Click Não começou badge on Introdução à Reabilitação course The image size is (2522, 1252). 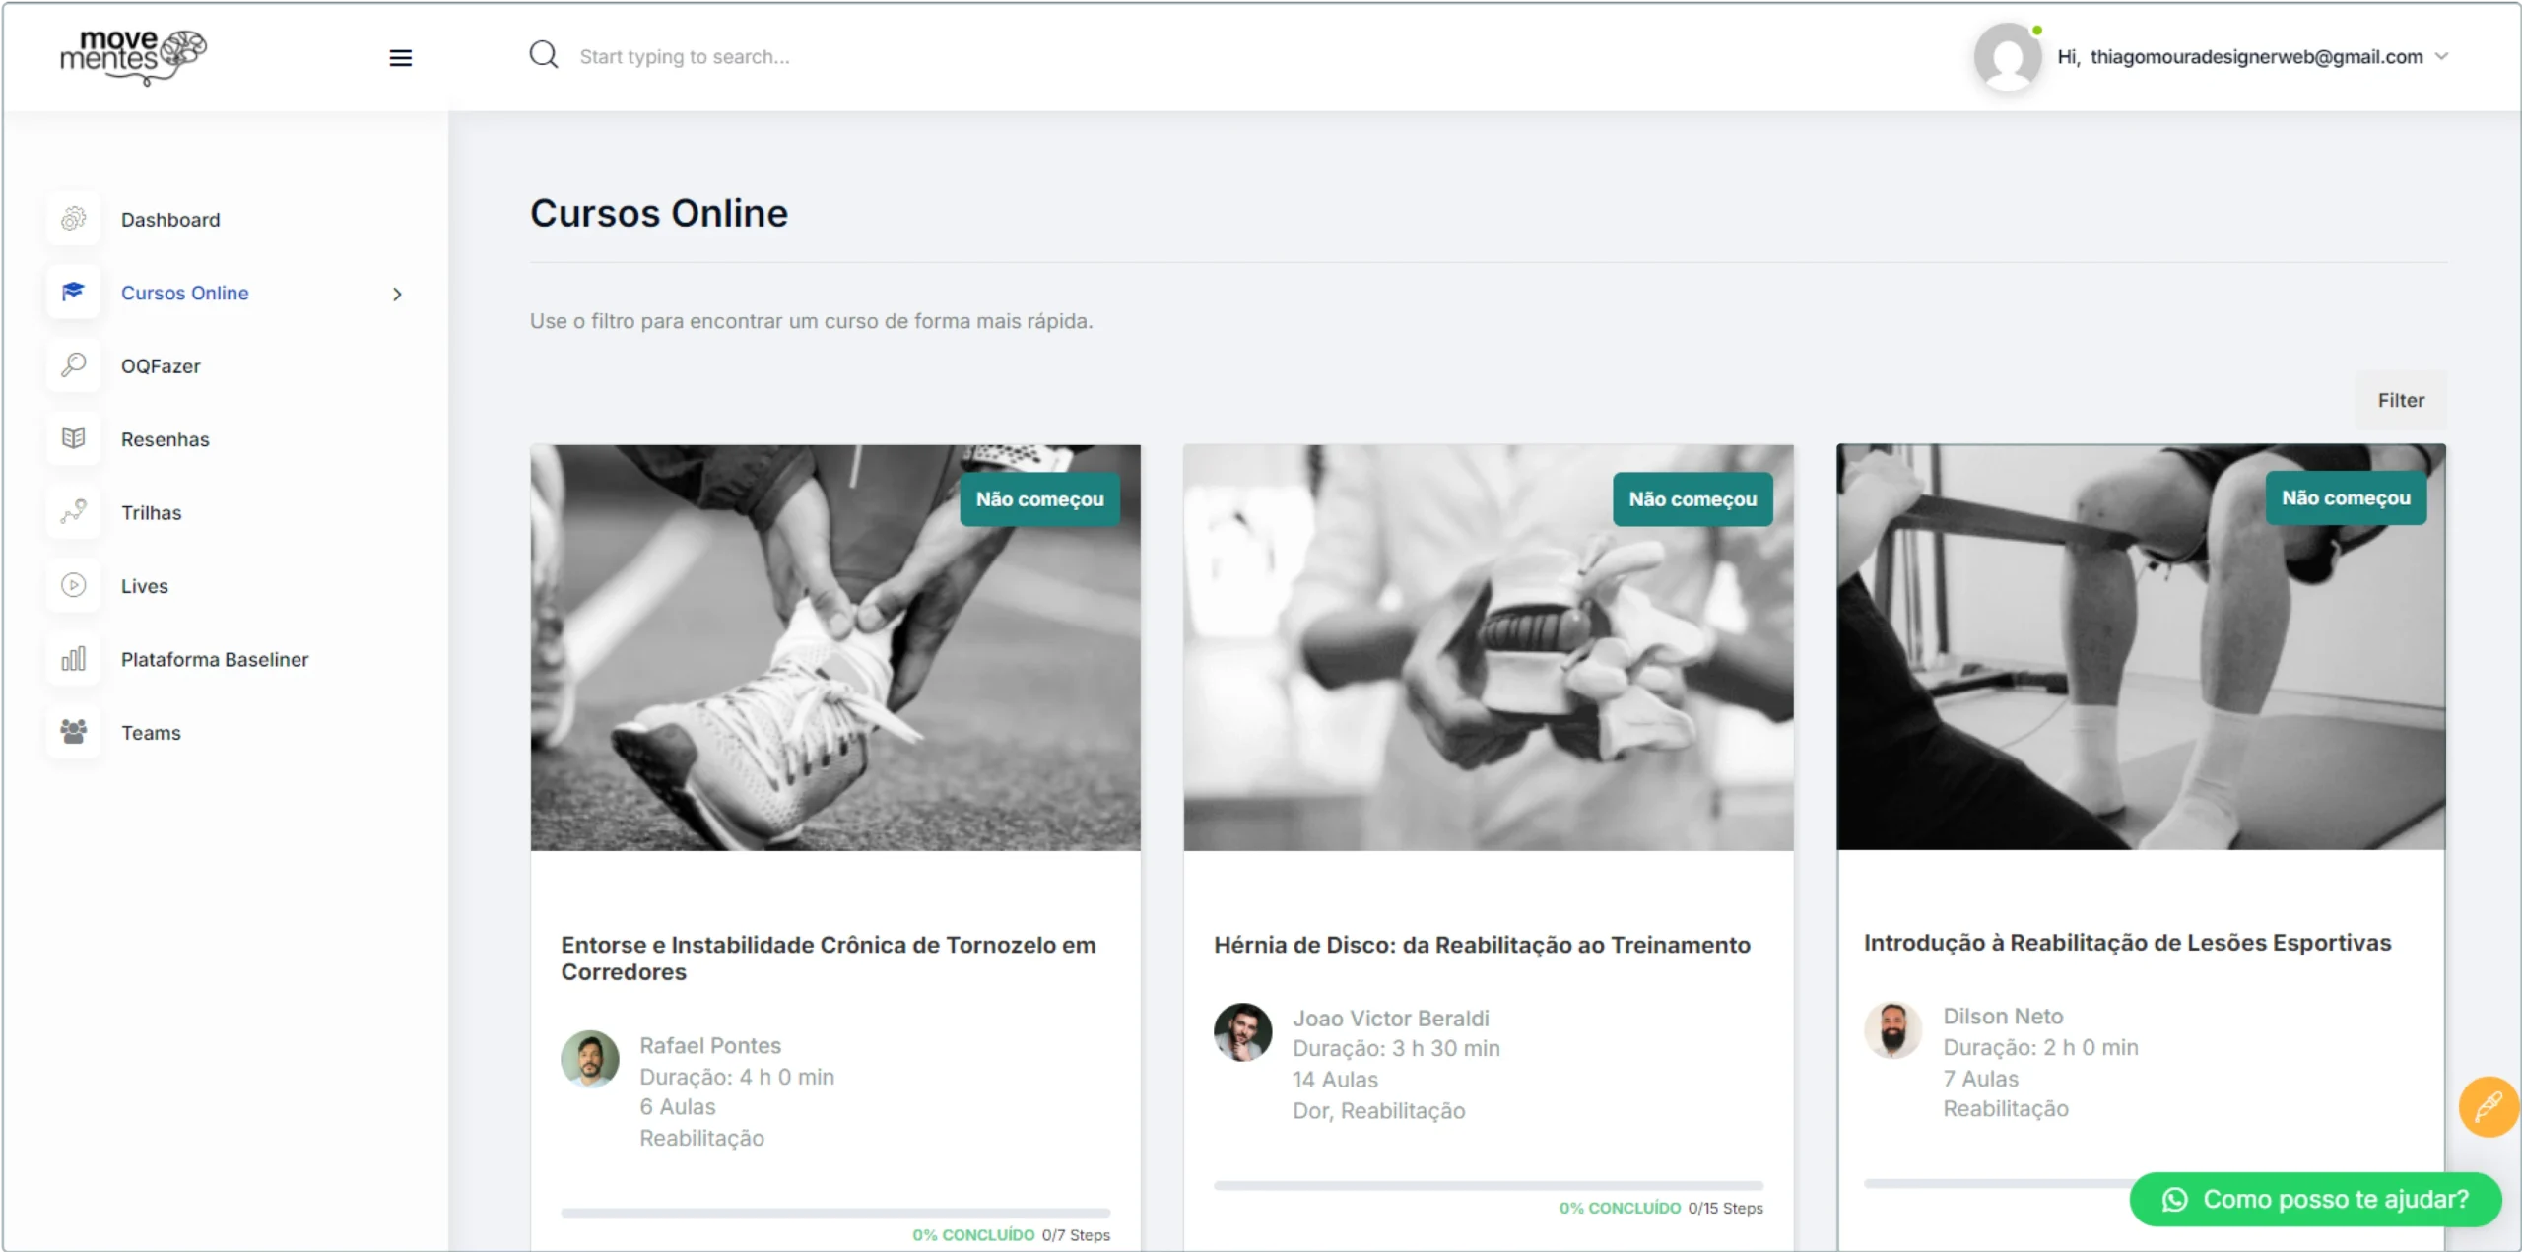pos(2346,497)
